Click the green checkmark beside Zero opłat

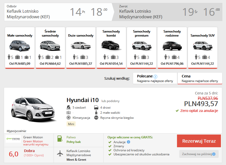pos(177,111)
